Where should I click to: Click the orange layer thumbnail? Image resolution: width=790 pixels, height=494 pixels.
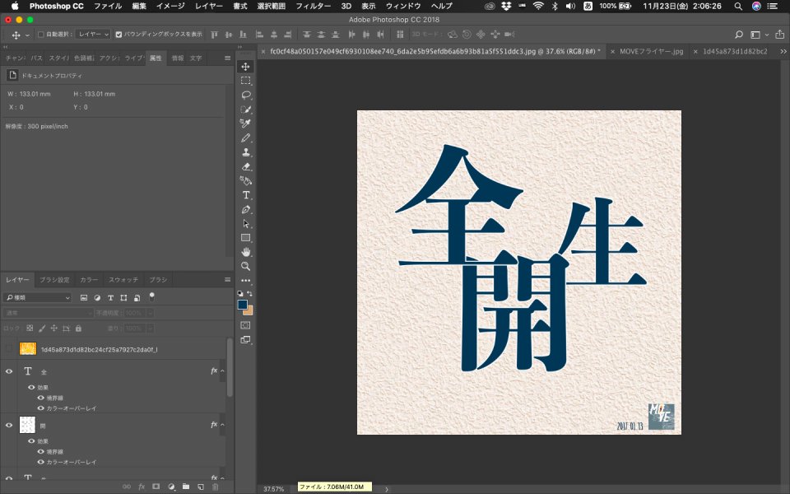click(28, 349)
